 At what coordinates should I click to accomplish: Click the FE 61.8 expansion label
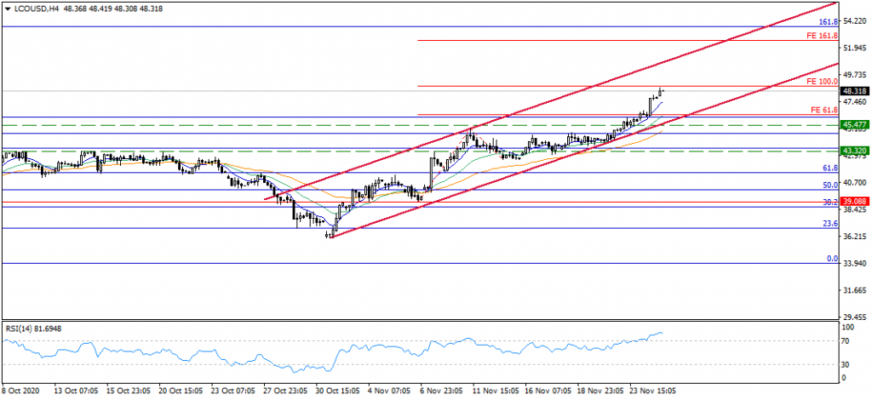point(824,110)
